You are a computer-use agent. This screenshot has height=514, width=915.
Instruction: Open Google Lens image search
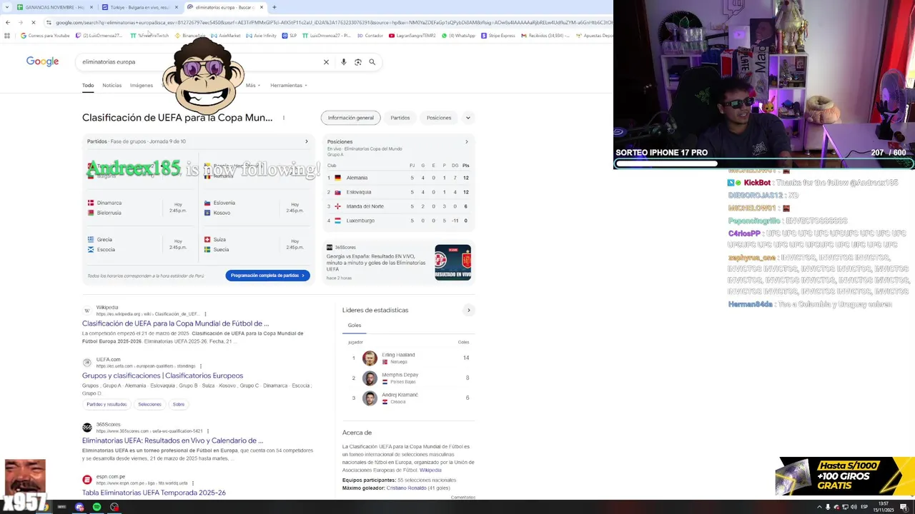click(x=358, y=62)
